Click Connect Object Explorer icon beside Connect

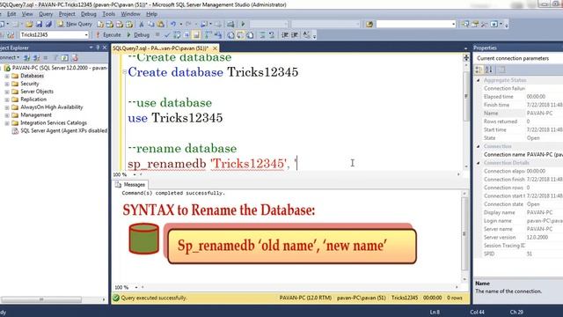pos(26,57)
